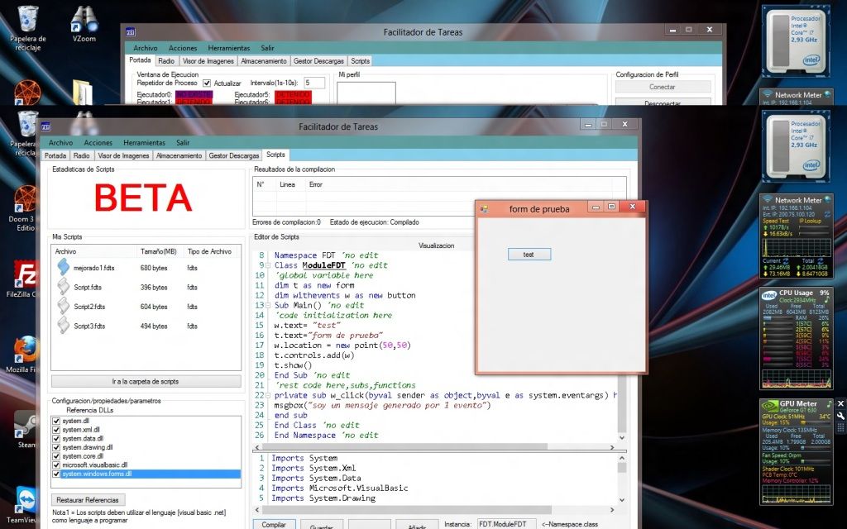
Task: Click the app icon in the Portada-tab window title bar
Action: (130, 32)
